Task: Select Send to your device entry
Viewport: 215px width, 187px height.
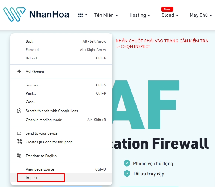Action: [x=61, y=133]
